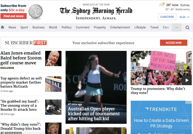Click the SUBSCRIBER FIRST logo

click(x=26, y=43)
